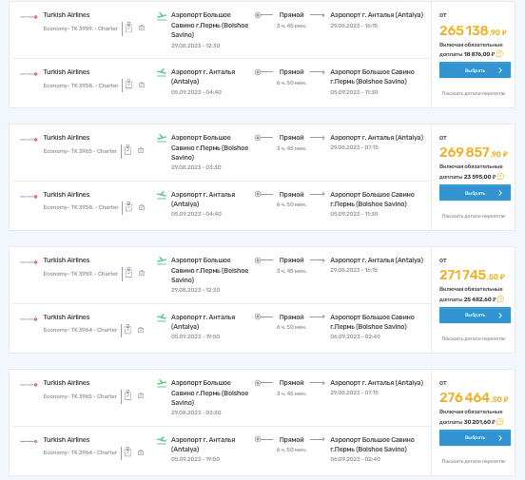This screenshot has width=525, height=480.
Task: Click the Turkish Airlines logo on TK 3964 in the 276 464,50 ₽ offer
Action: pos(29,441)
